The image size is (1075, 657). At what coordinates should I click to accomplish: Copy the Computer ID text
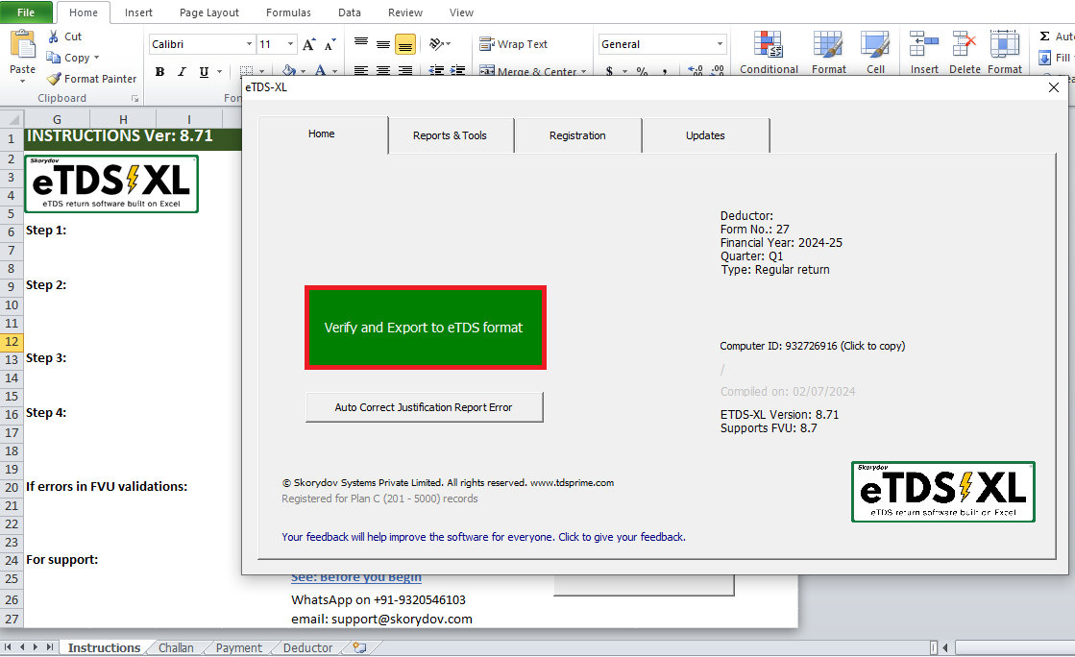point(813,347)
